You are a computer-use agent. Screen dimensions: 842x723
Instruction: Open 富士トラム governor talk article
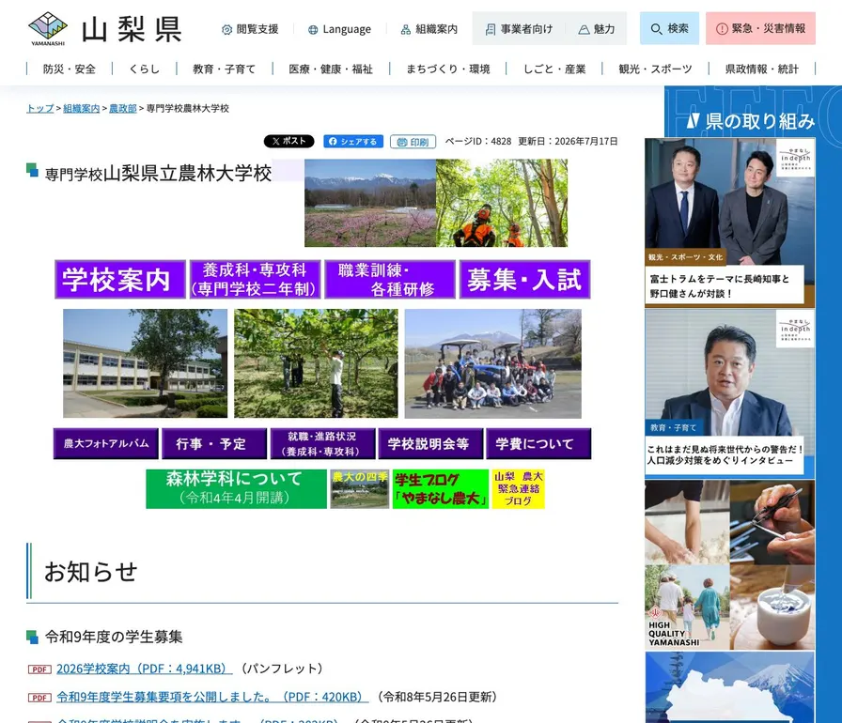click(730, 223)
